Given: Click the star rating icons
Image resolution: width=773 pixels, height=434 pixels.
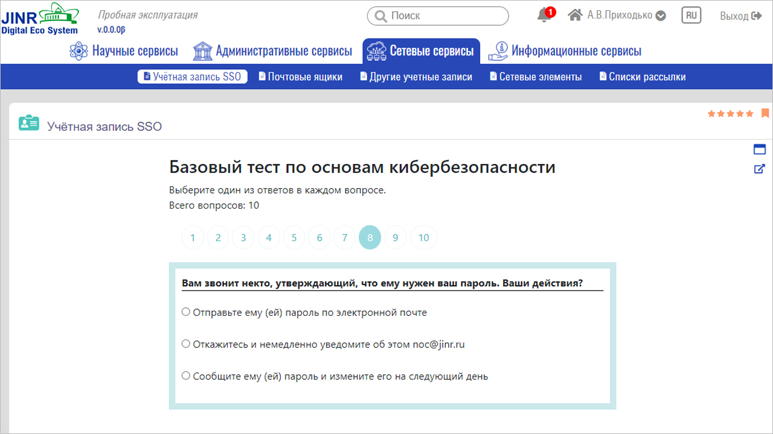Looking at the screenshot, I should coord(731,113).
